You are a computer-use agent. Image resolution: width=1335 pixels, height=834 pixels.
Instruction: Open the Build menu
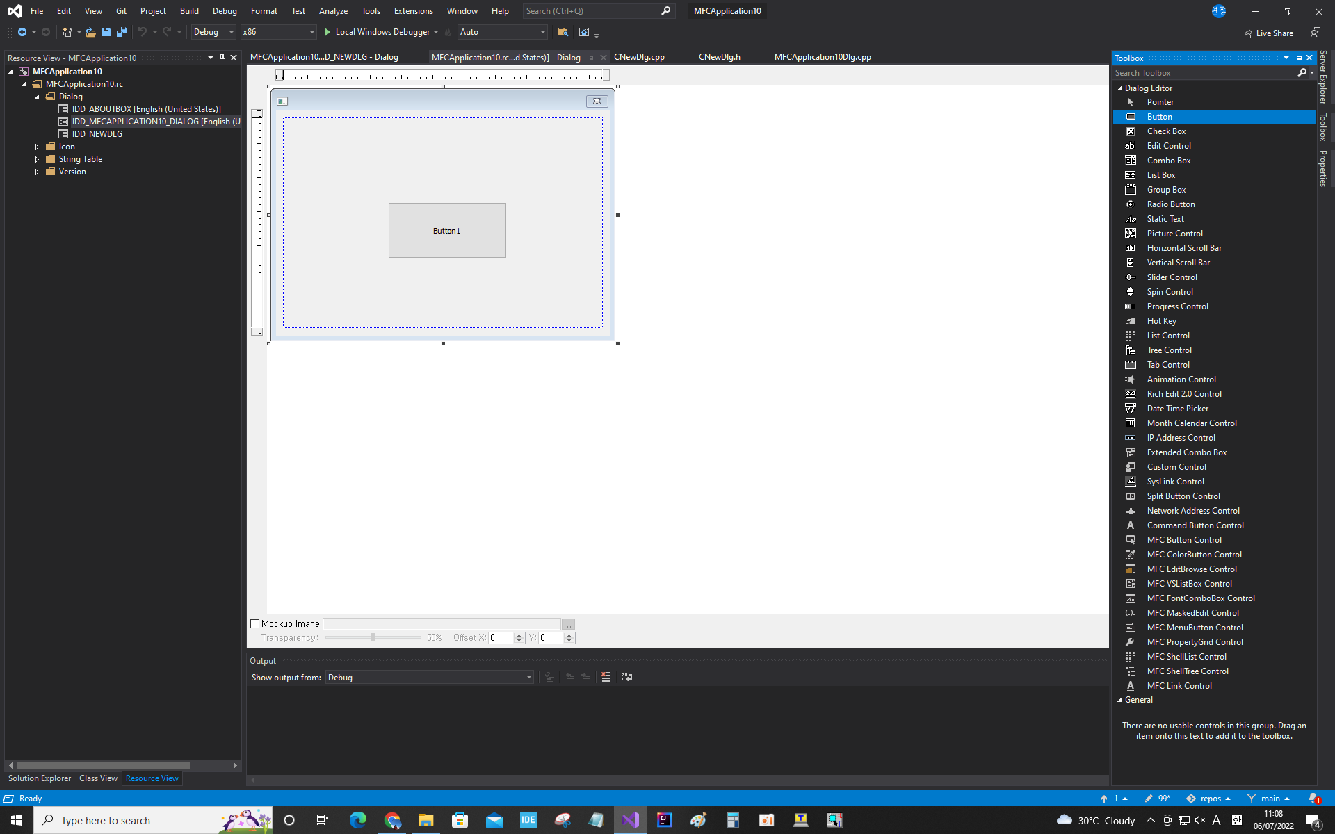pos(189,11)
